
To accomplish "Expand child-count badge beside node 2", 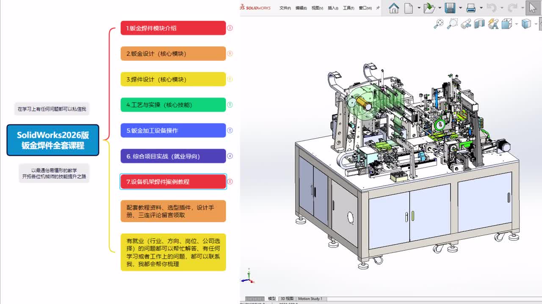I will pos(230,54).
